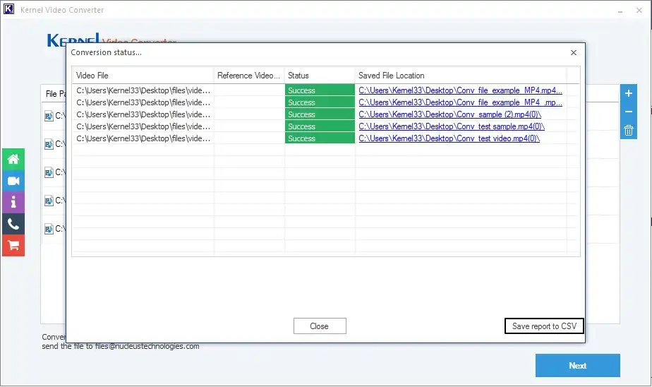Click the Video File column header
The height and width of the screenshot is (387, 652).
tap(143, 76)
